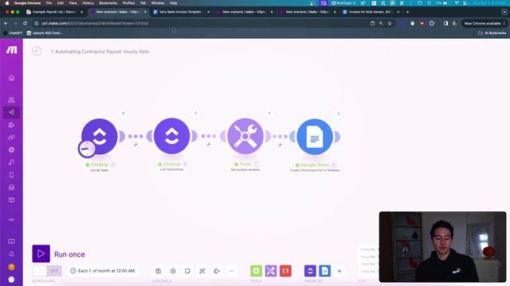Click the browser Back arrow
This screenshot has width=510, height=286.
tap(6, 23)
